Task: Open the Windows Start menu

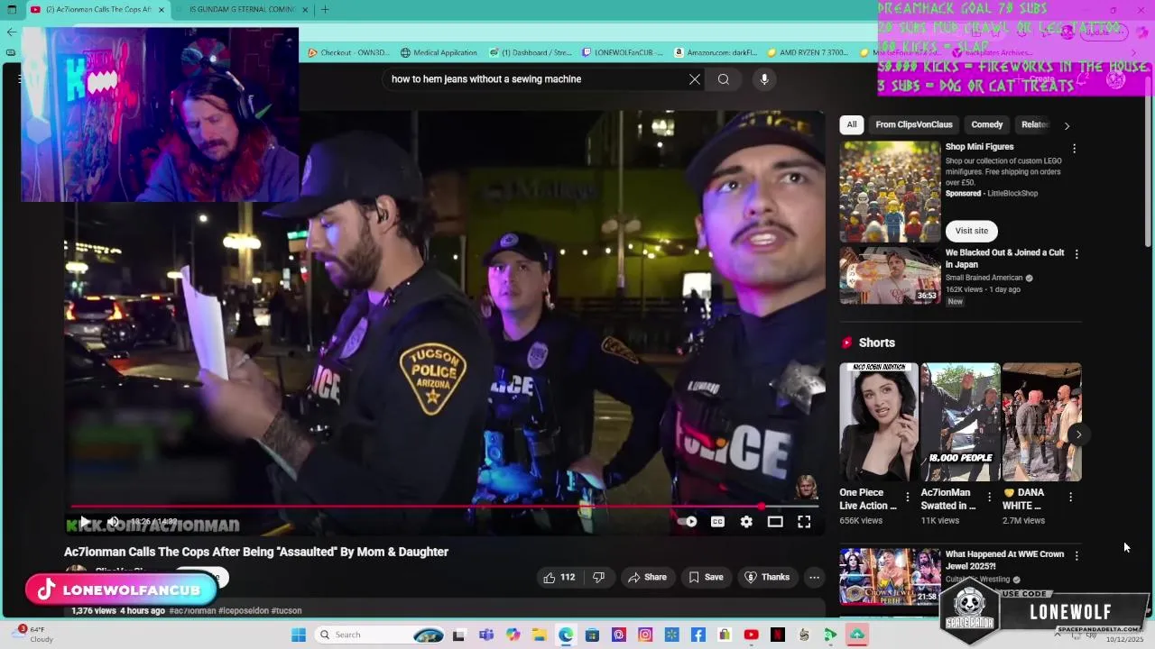Action: coord(299,635)
